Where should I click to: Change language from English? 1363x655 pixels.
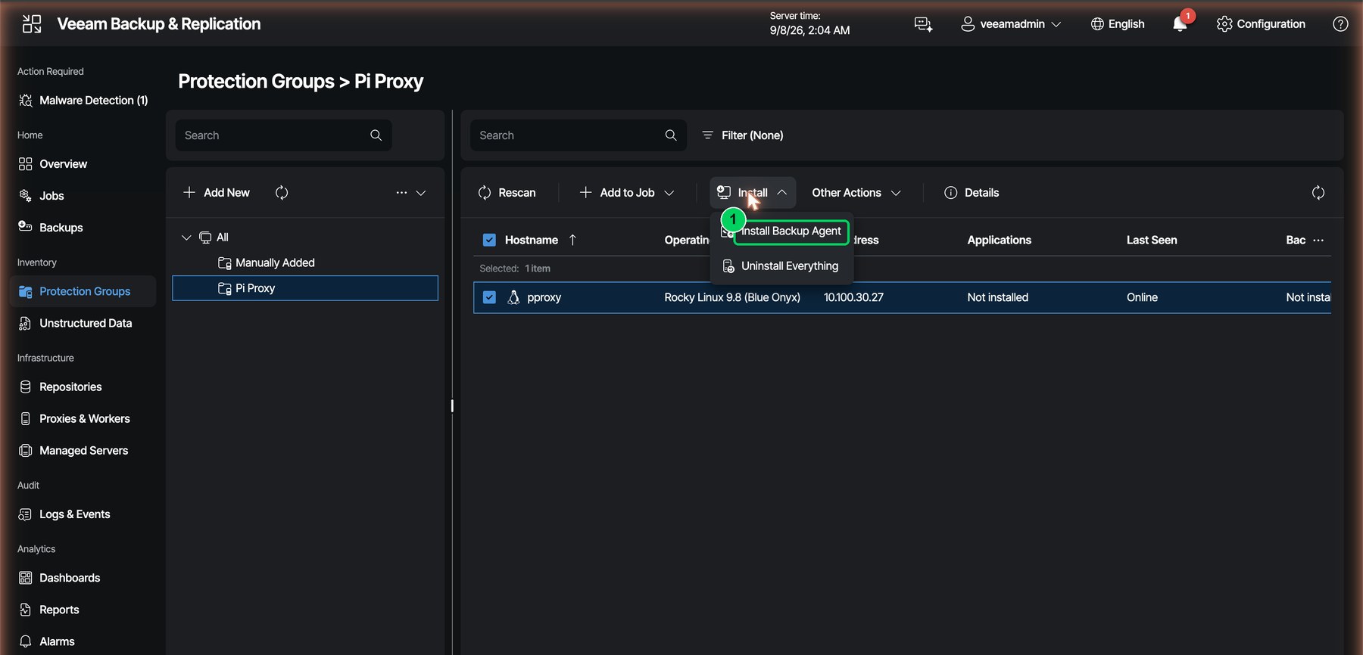(1118, 24)
